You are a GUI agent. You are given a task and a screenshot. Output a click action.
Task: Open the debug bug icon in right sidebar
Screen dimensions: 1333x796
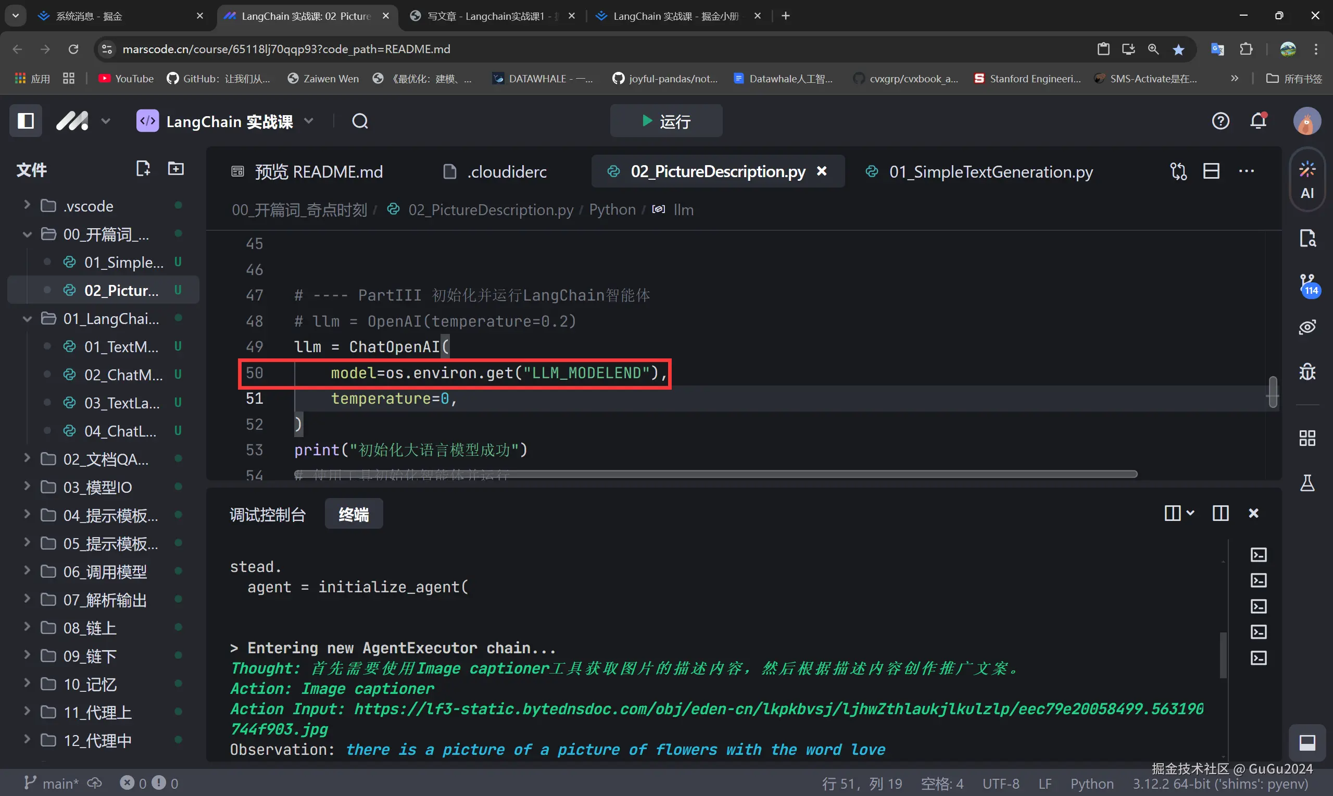(1307, 371)
